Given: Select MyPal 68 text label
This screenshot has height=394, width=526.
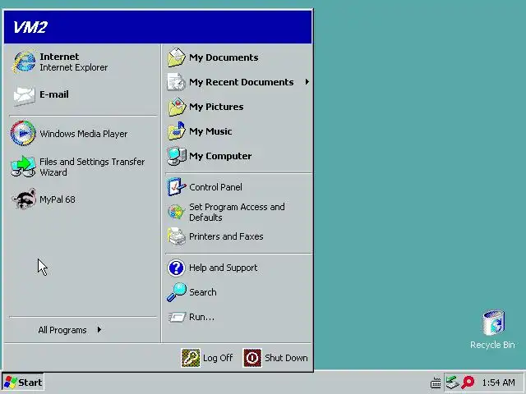Looking at the screenshot, I should [58, 199].
